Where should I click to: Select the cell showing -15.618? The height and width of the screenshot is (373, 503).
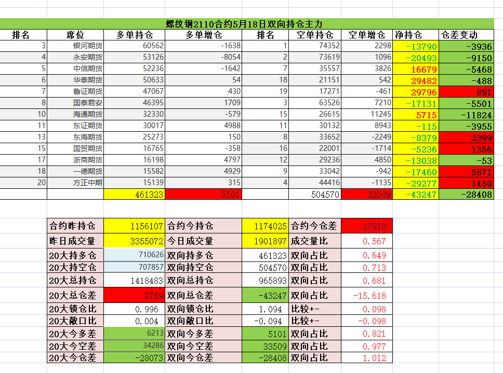366,295
